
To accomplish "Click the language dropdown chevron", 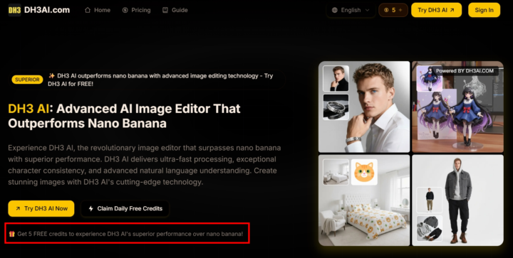I will pos(367,10).
